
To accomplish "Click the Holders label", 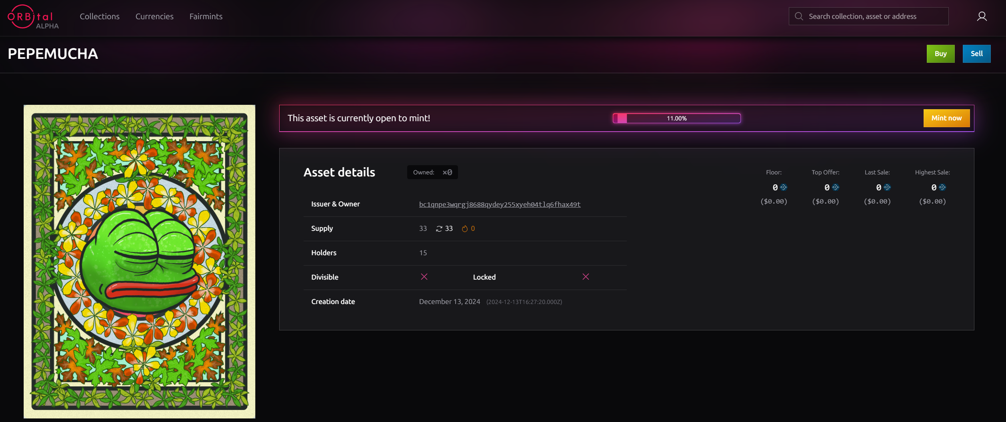I will (324, 253).
